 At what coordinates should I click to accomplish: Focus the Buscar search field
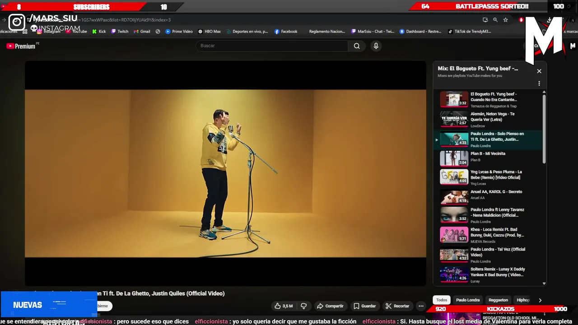tap(272, 46)
